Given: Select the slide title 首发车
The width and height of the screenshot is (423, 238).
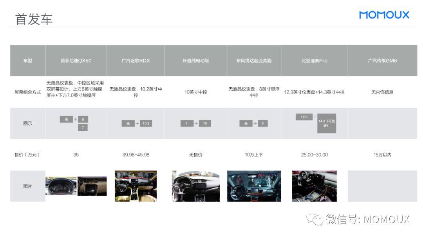Looking at the screenshot, I should click(34, 20).
